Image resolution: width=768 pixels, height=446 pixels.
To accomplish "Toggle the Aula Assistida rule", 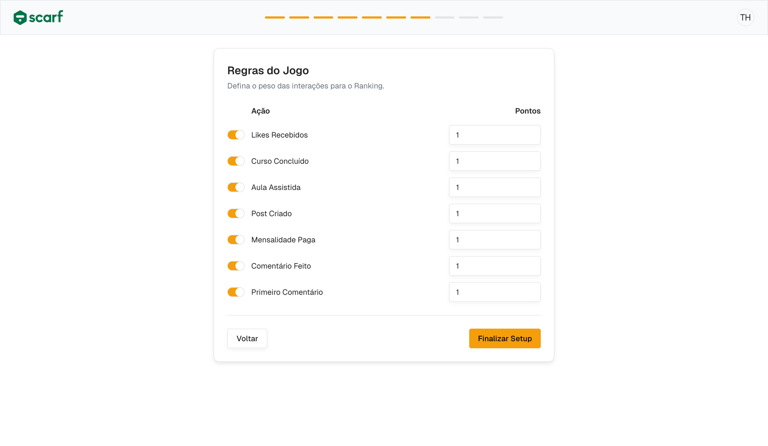I will [236, 187].
